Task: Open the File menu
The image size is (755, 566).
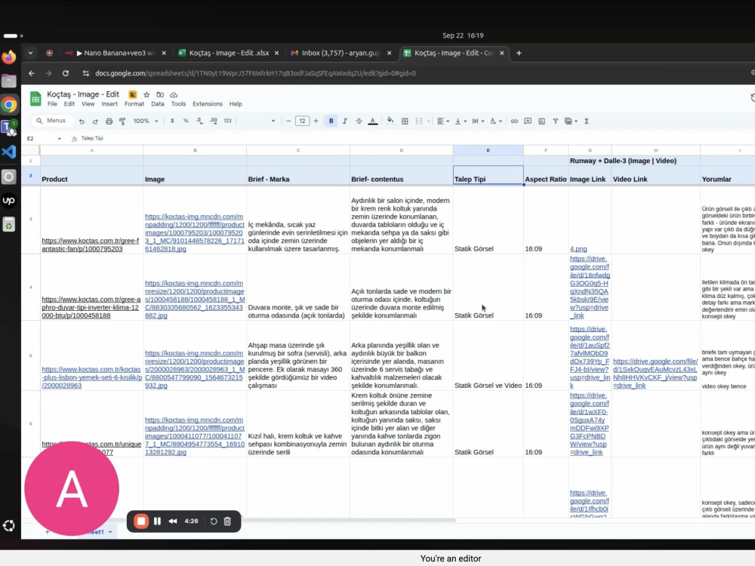Action: click(x=52, y=104)
